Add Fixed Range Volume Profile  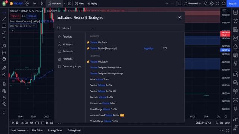[x=104, y=109]
